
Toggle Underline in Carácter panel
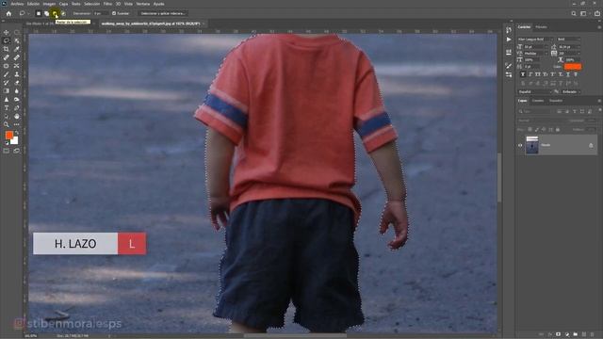[568, 74]
